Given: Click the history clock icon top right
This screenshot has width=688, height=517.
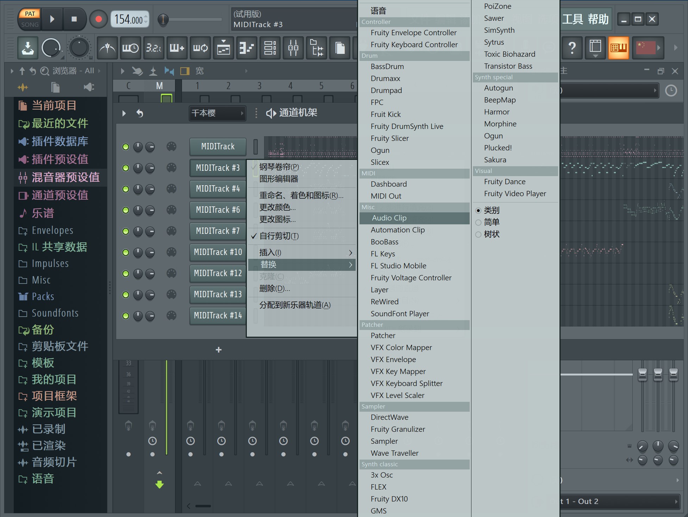Looking at the screenshot, I should (x=671, y=91).
